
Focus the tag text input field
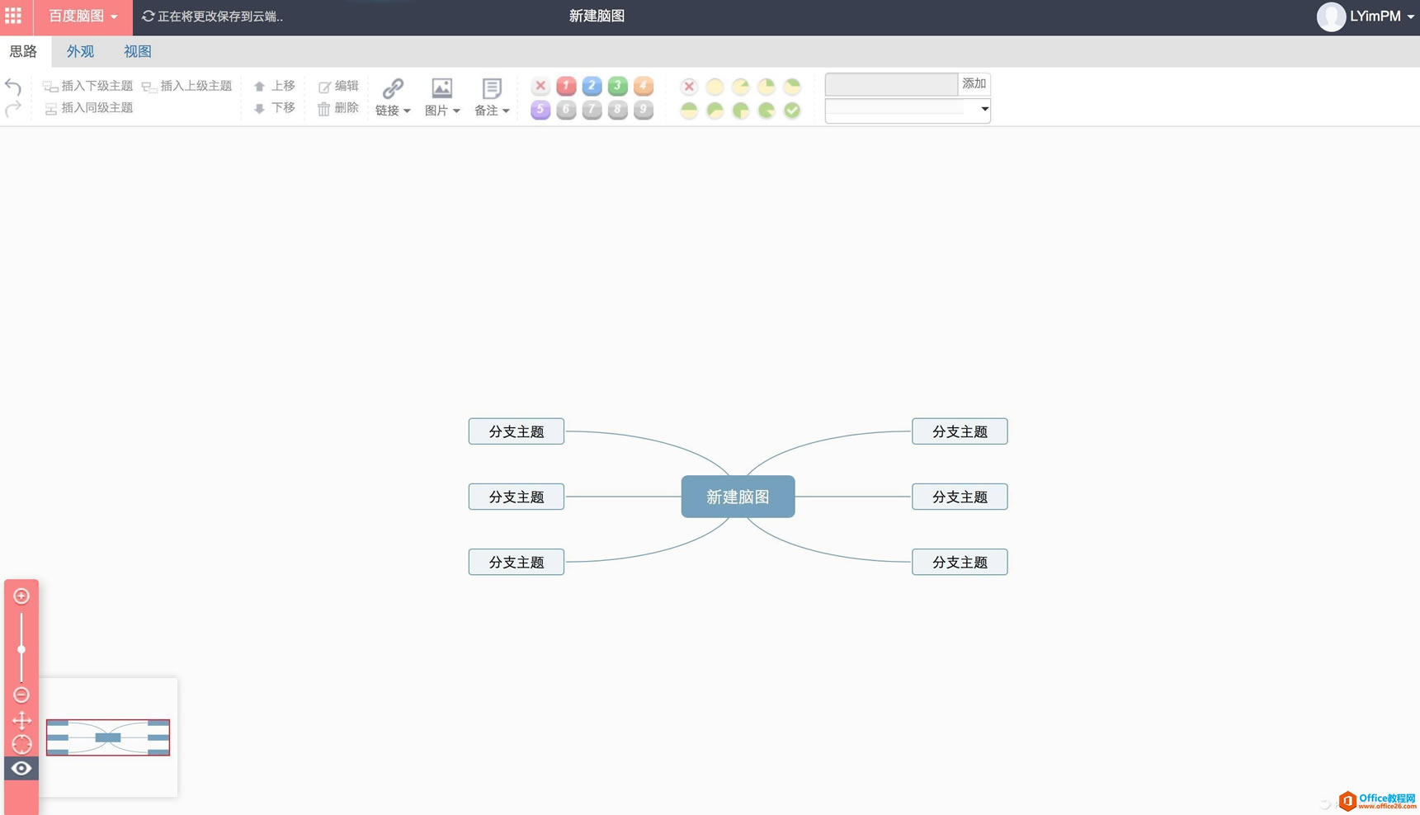click(891, 84)
